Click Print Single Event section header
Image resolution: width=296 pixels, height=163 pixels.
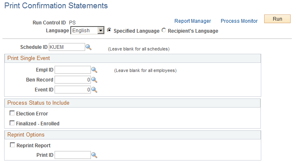(x=133, y=58)
